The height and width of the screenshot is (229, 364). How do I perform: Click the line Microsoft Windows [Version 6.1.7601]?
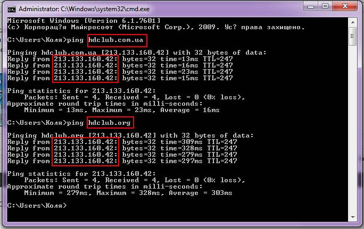coord(84,20)
